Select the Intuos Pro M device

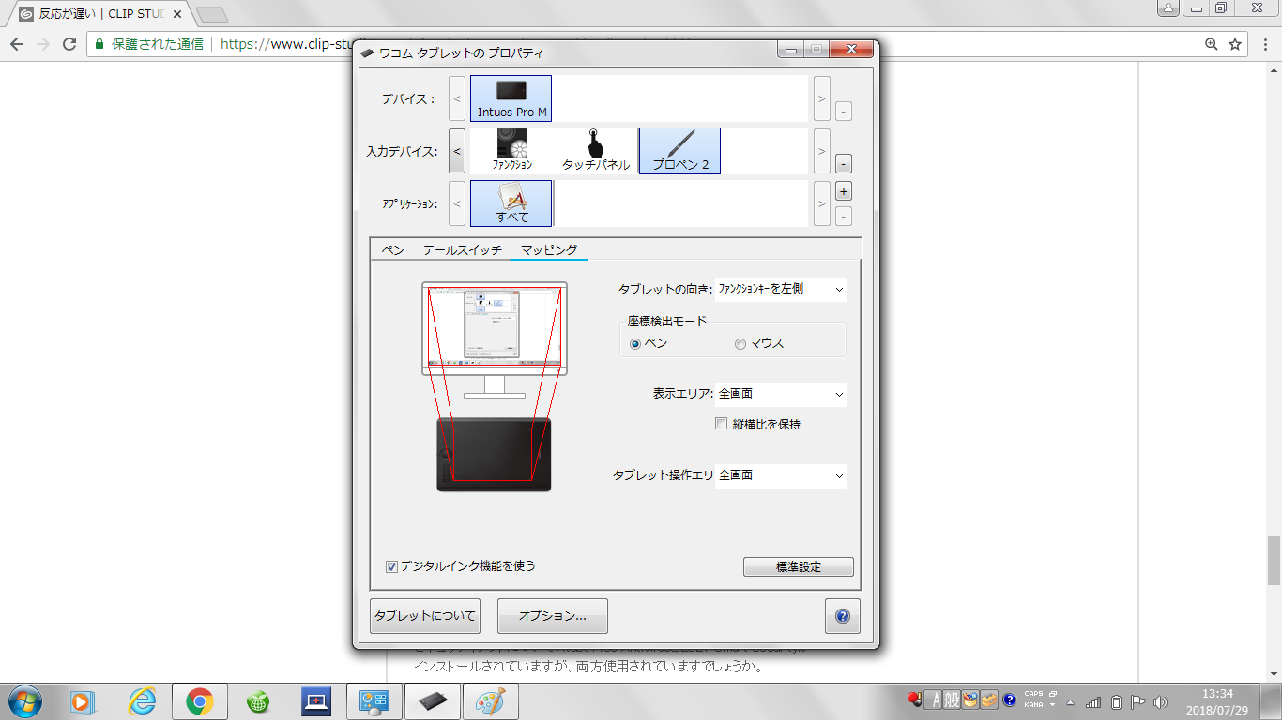click(x=511, y=98)
